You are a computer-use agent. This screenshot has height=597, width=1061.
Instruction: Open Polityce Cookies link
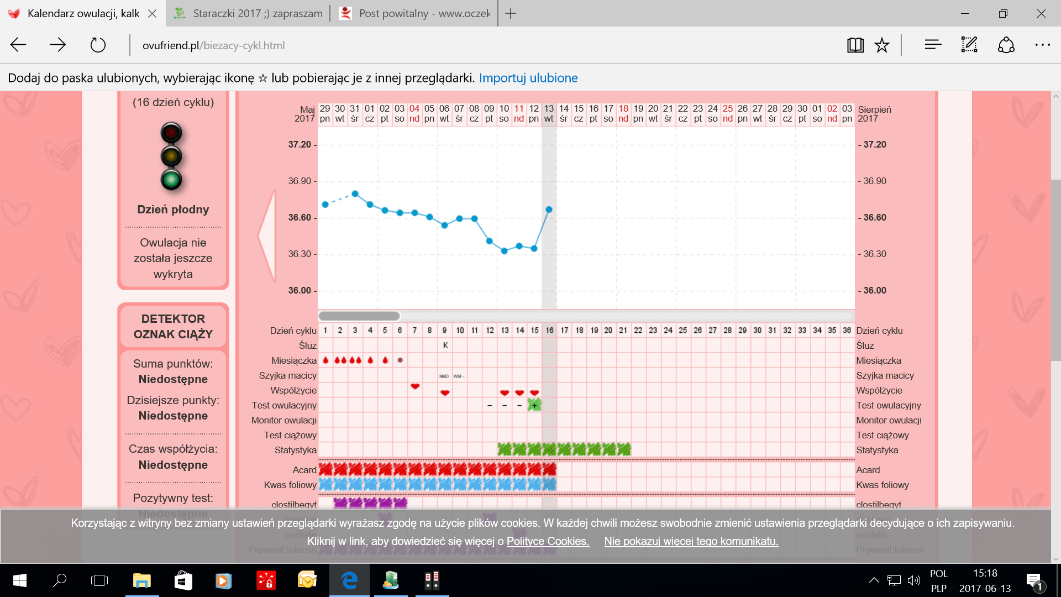click(x=548, y=541)
